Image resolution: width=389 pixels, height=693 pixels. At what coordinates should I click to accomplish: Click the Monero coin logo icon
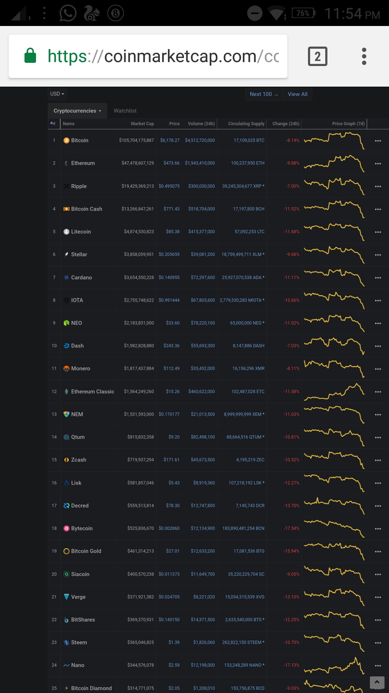point(66,369)
